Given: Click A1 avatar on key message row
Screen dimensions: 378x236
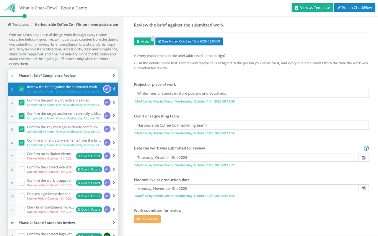Looking at the screenshot, I should coord(107,129).
